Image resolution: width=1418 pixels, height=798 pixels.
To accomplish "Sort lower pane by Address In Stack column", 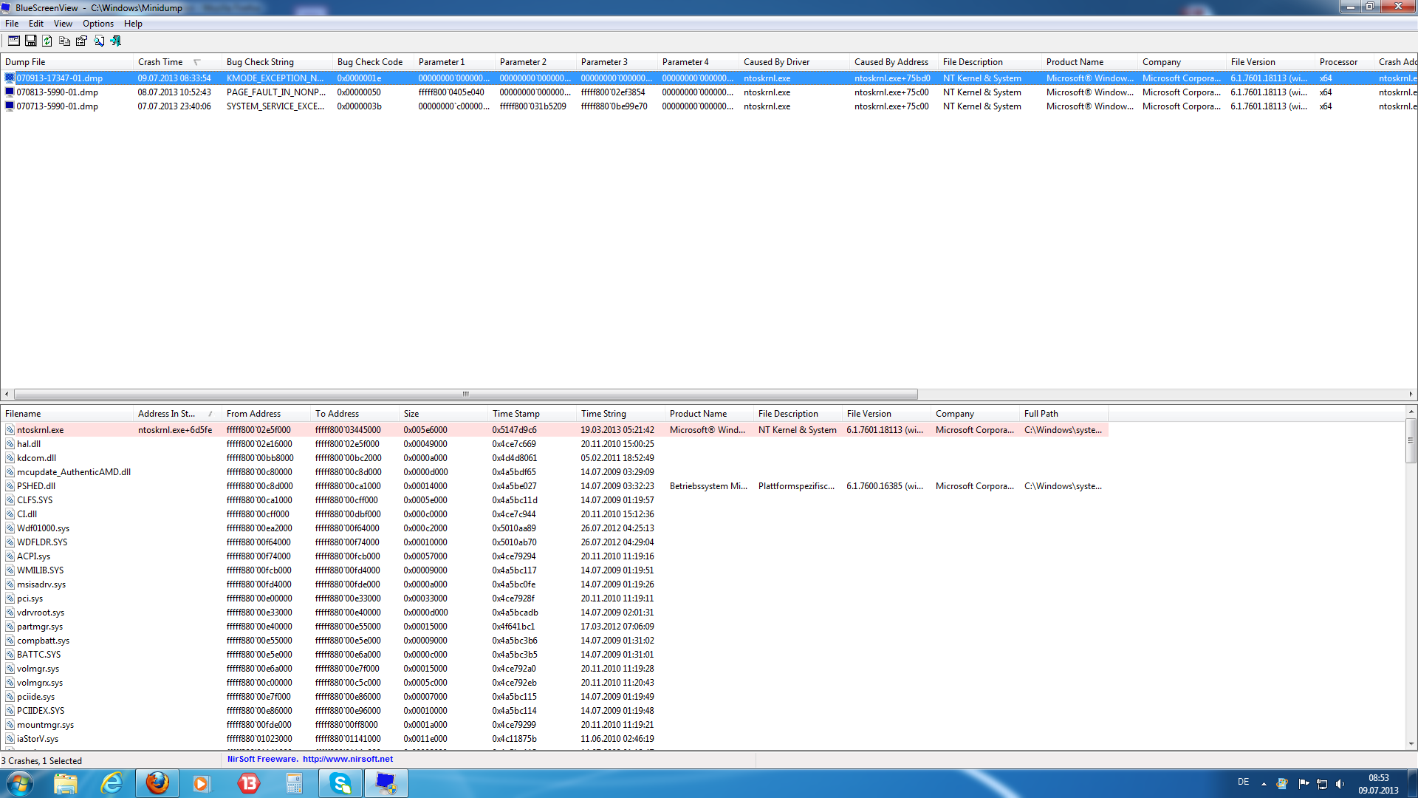I will pyautogui.click(x=178, y=414).
